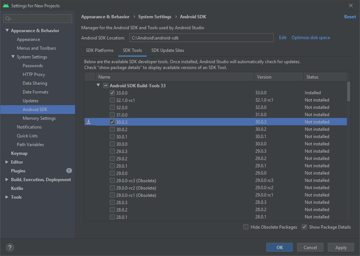Click the SDK tools list vertical scrollbar
This screenshot has width=360, height=256.
[349, 91]
